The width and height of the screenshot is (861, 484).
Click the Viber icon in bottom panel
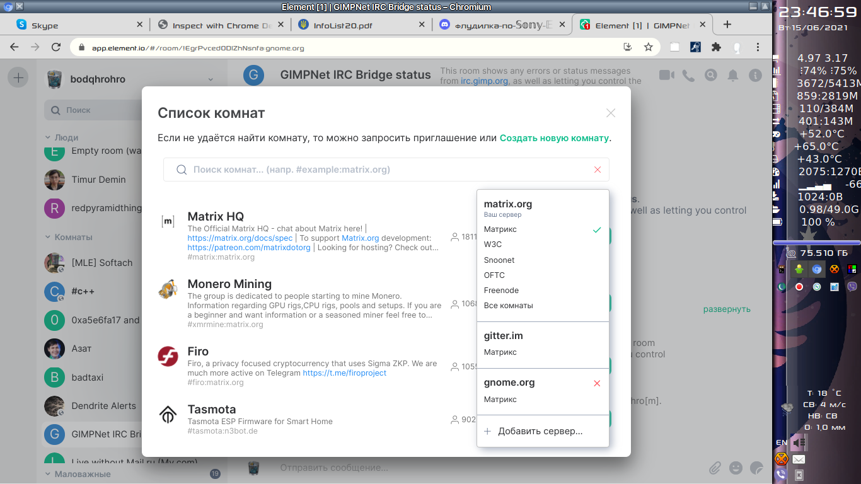[781, 475]
